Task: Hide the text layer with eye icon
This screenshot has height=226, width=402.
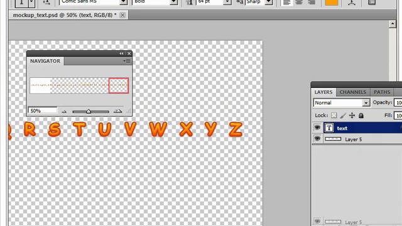Action: tap(317, 127)
